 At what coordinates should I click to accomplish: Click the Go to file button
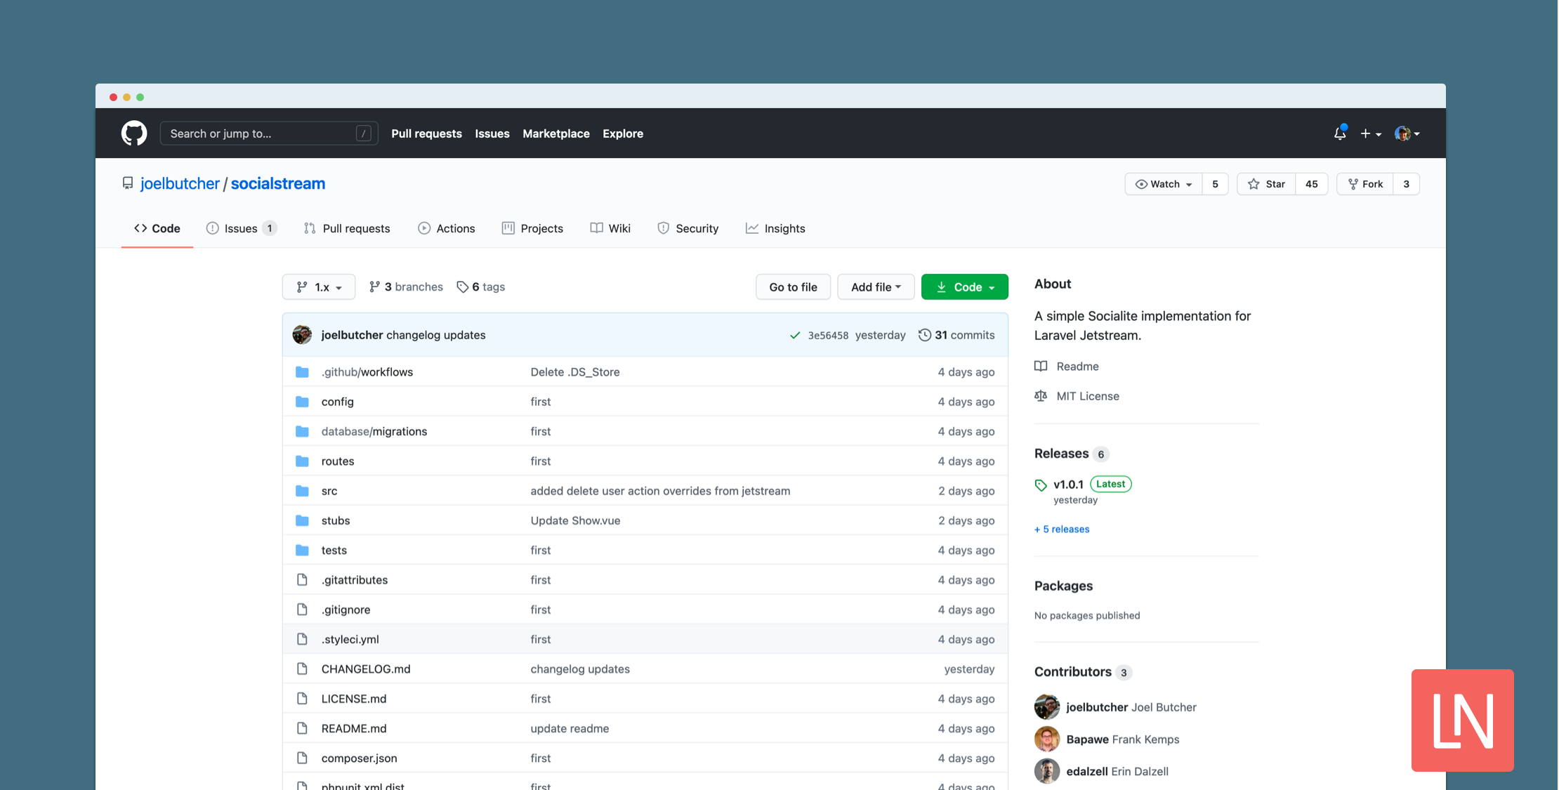pos(793,287)
